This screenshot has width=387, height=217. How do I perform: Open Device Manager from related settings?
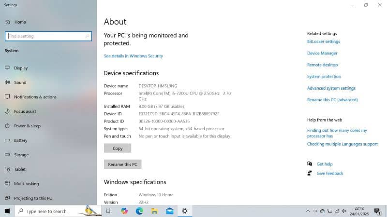pyautogui.click(x=322, y=53)
